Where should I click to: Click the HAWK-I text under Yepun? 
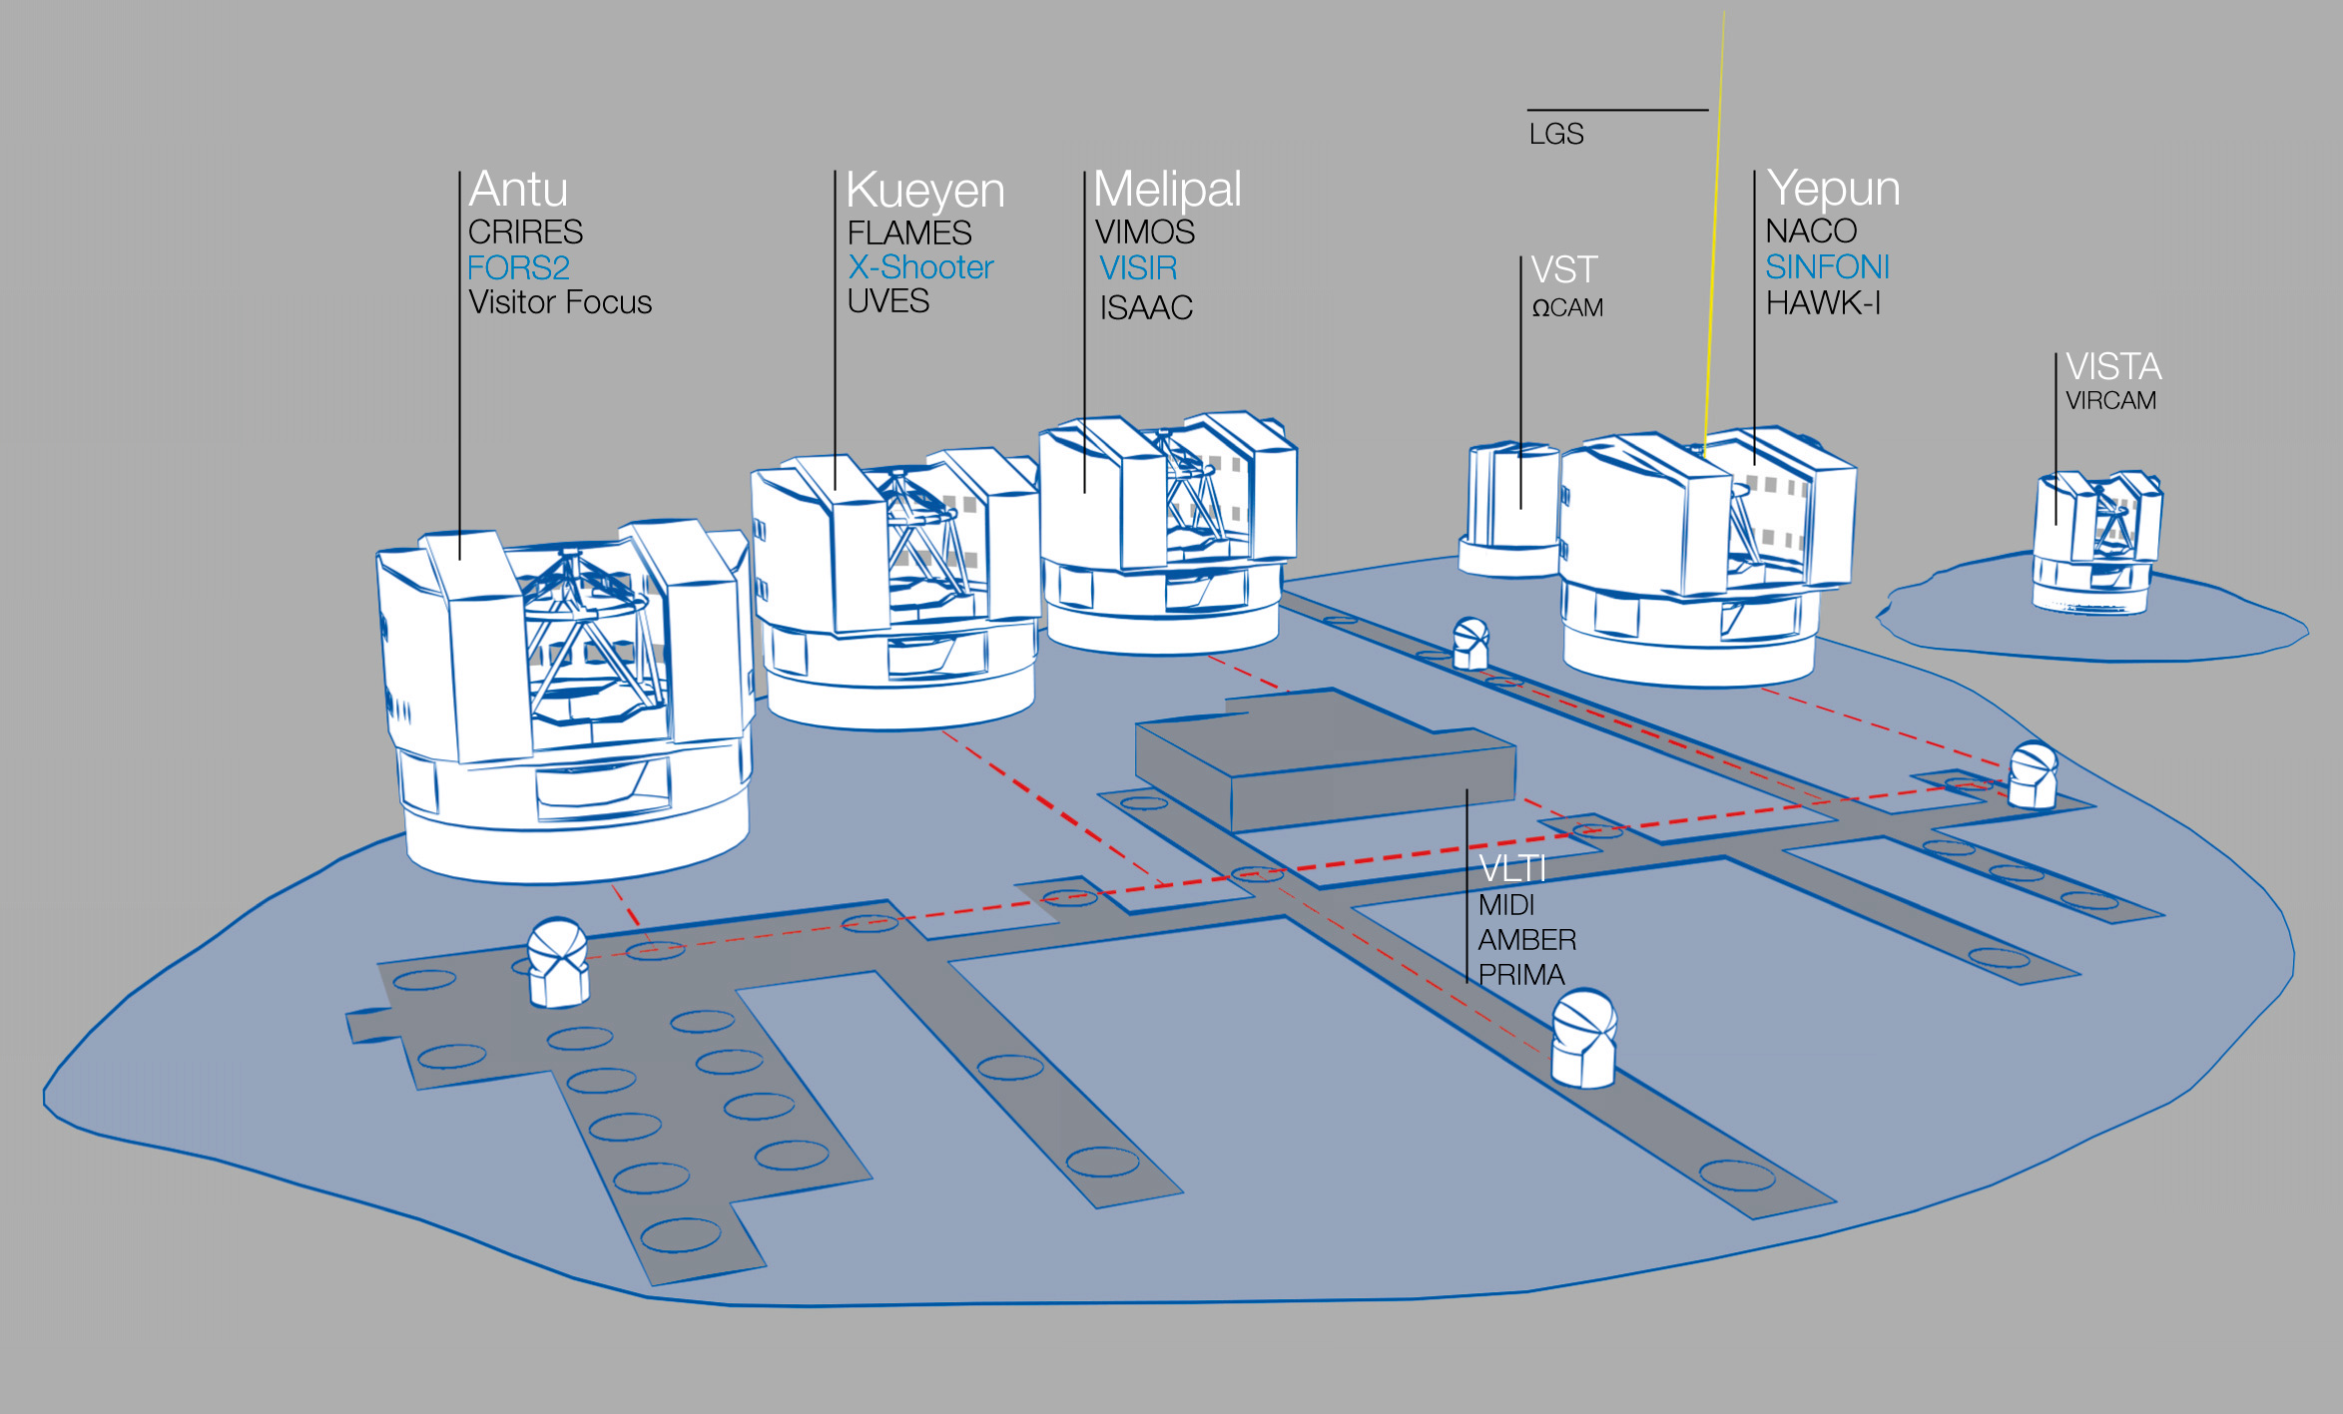tap(1823, 302)
